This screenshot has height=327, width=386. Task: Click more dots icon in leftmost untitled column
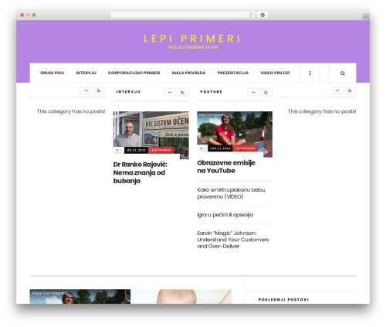(86, 90)
